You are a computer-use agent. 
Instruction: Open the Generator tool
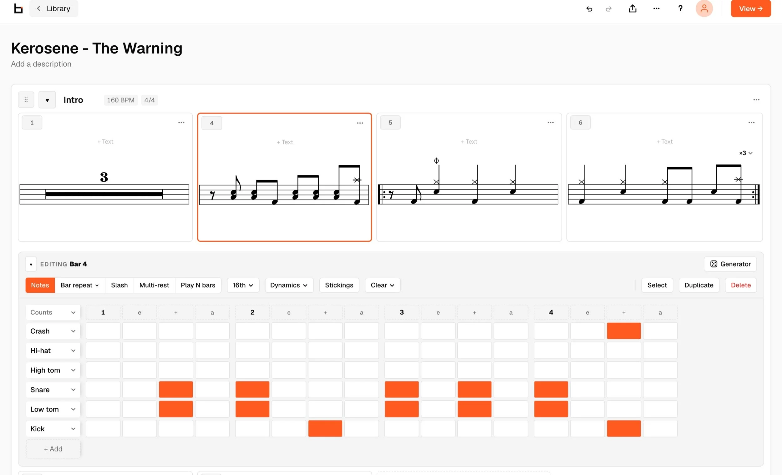[730, 264]
